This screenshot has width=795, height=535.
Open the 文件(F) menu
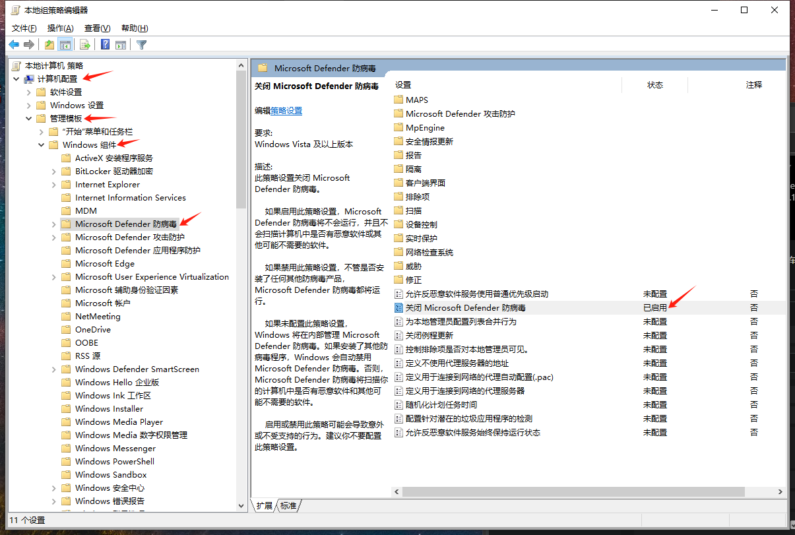tap(24, 28)
